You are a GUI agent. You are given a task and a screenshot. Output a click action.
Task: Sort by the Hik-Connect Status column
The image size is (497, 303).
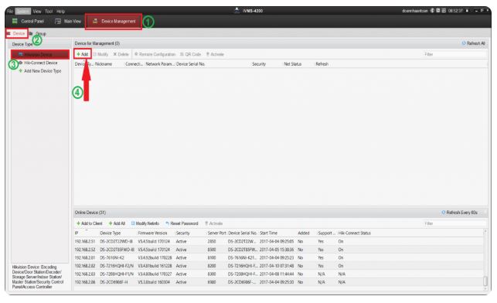click(x=354, y=233)
